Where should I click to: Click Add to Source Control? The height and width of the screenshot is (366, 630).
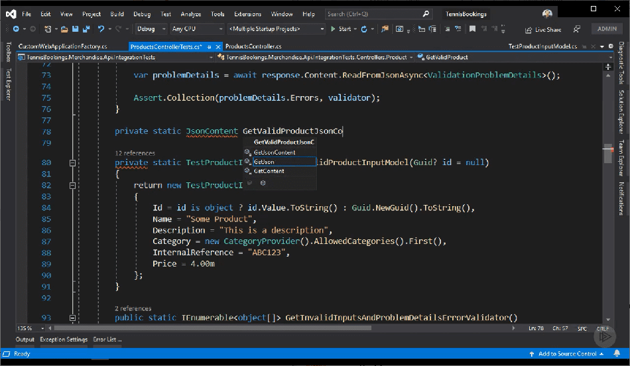pos(567,354)
